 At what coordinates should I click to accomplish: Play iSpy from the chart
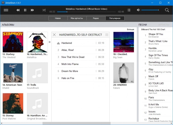coord(157,71)
